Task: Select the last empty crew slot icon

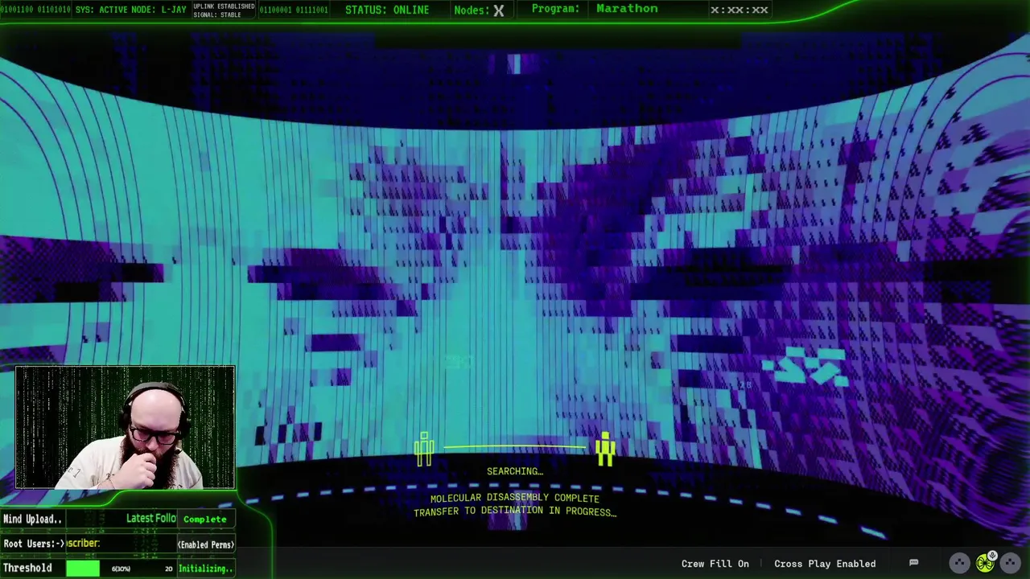Action: click(x=1011, y=564)
